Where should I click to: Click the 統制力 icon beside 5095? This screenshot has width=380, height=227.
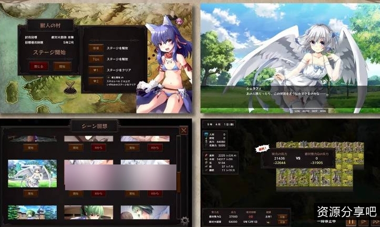click(206, 146)
